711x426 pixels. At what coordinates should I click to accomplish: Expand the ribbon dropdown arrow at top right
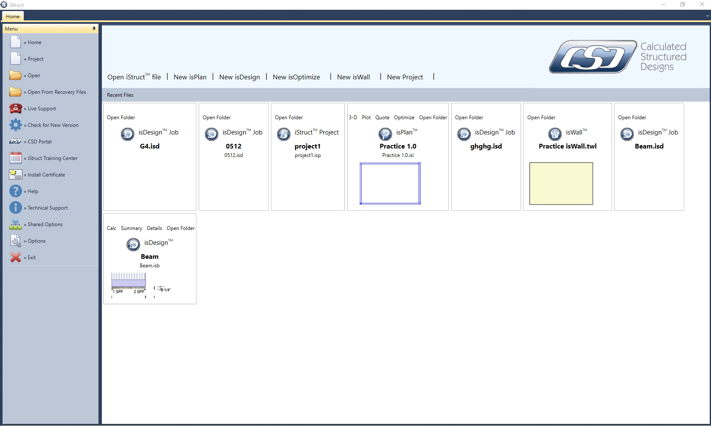click(707, 16)
